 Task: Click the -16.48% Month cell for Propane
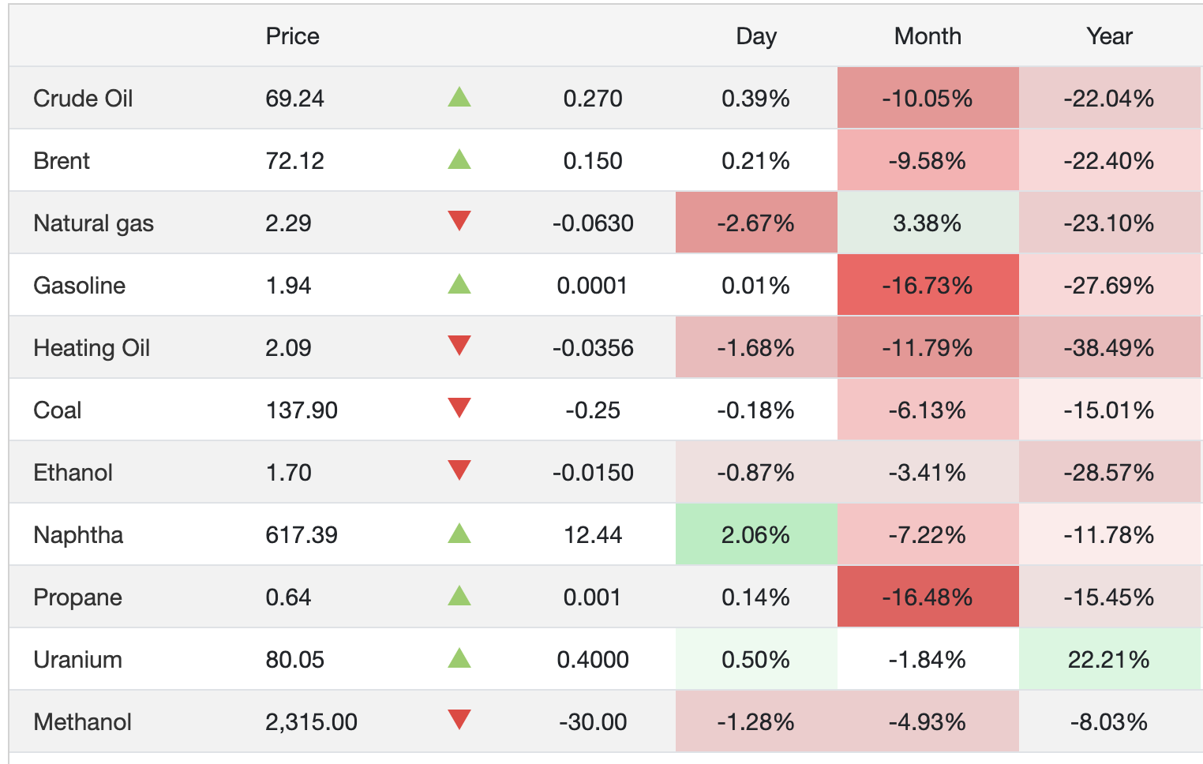(928, 597)
